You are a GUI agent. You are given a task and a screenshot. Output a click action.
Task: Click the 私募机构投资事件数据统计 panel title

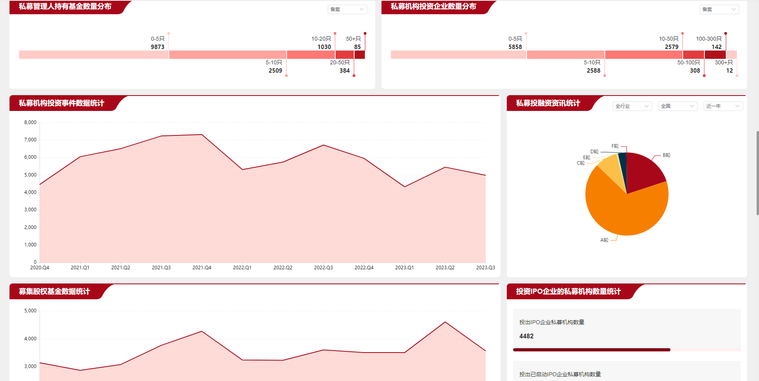tap(61, 103)
